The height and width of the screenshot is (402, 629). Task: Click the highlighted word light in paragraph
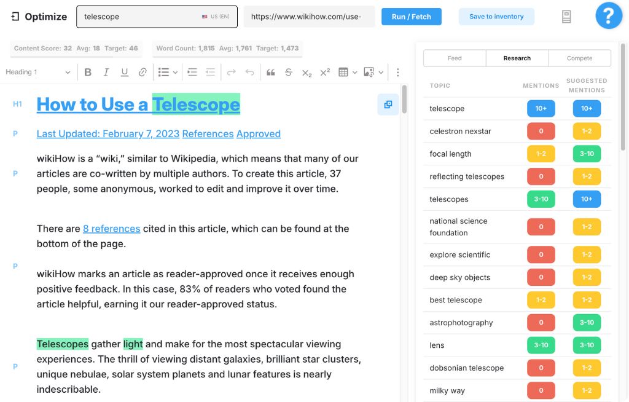point(133,344)
